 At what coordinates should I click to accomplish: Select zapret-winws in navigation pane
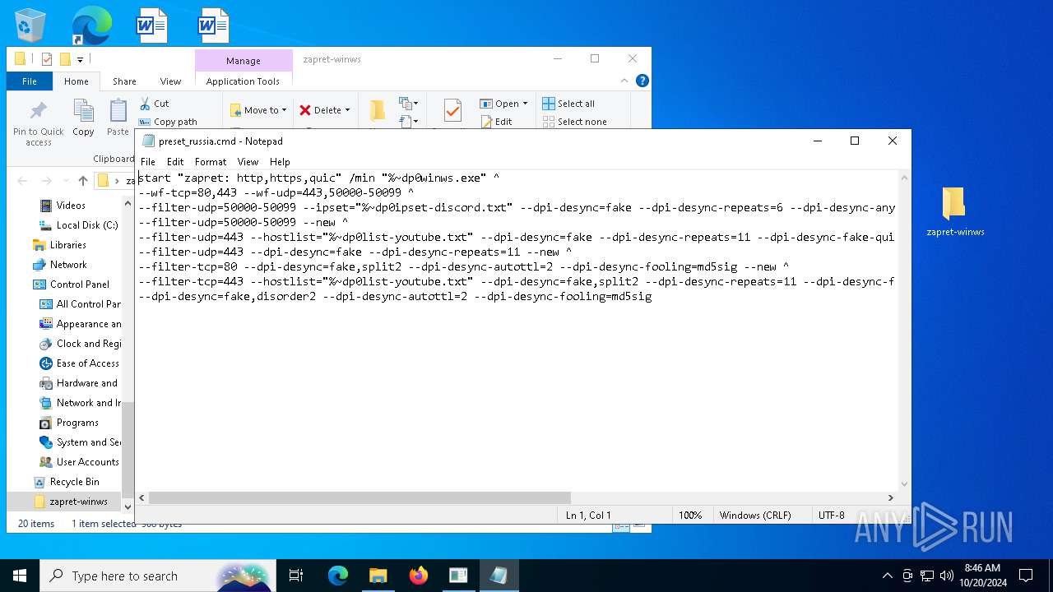(78, 502)
